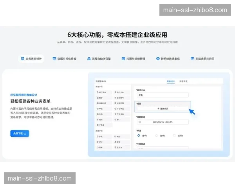Add the 单选 field from the palette
Image resolution: width=235 pixels, height=188 pixels.
pos(104,109)
